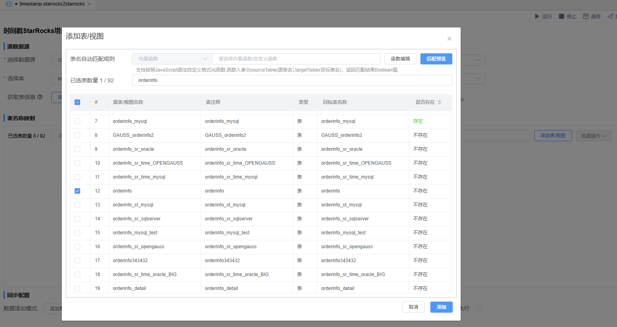This screenshot has height=327, width=617.
Task: Select the GAUSS_orderinfo2 row checkbox
Action: tap(77, 135)
